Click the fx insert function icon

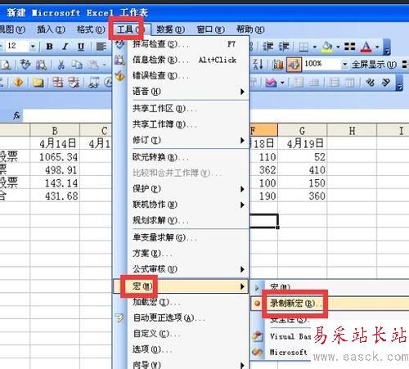coord(17,115)
